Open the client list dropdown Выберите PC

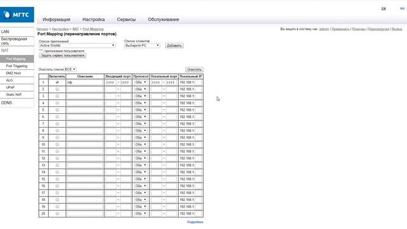142,45
